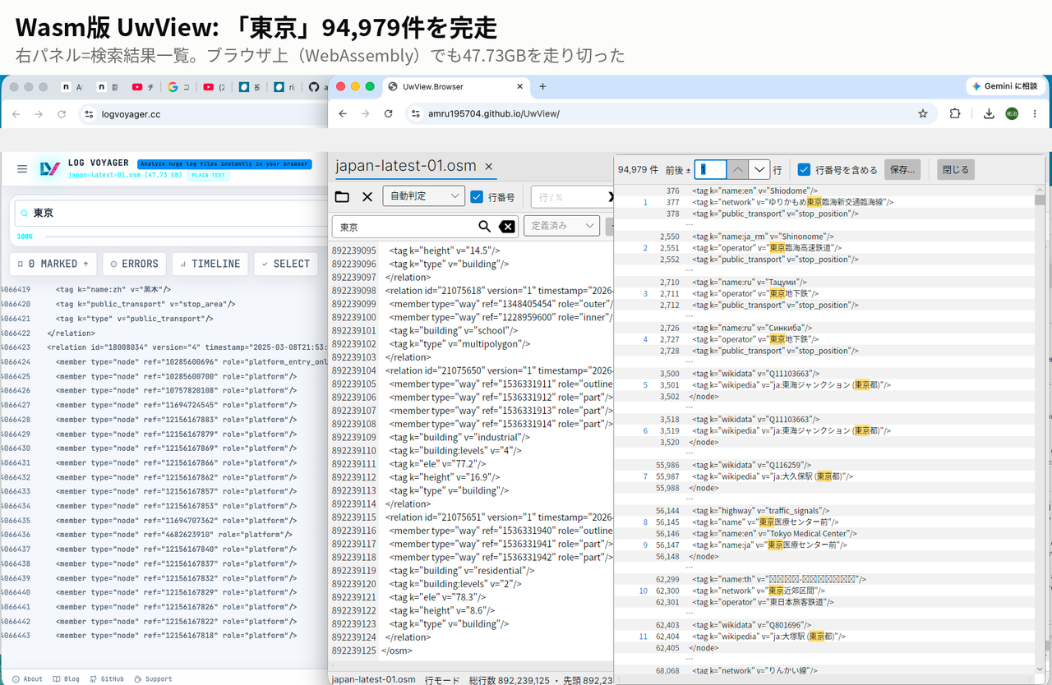Click 行モード in UwView status bar

point(442,679)
